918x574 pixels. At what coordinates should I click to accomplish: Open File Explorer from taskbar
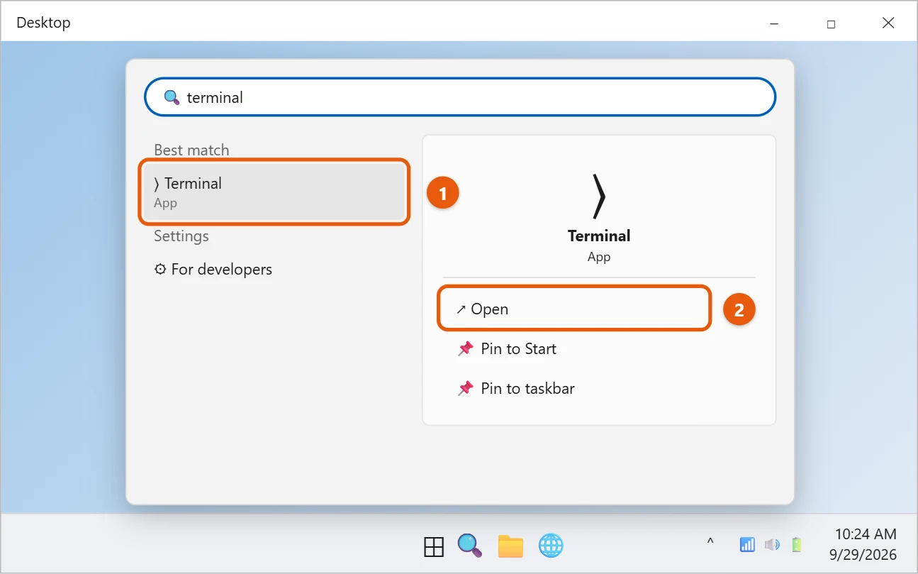point(510,546)
